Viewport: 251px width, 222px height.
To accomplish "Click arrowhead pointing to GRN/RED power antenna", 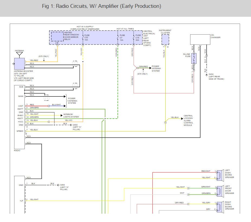I will point(150,68).
